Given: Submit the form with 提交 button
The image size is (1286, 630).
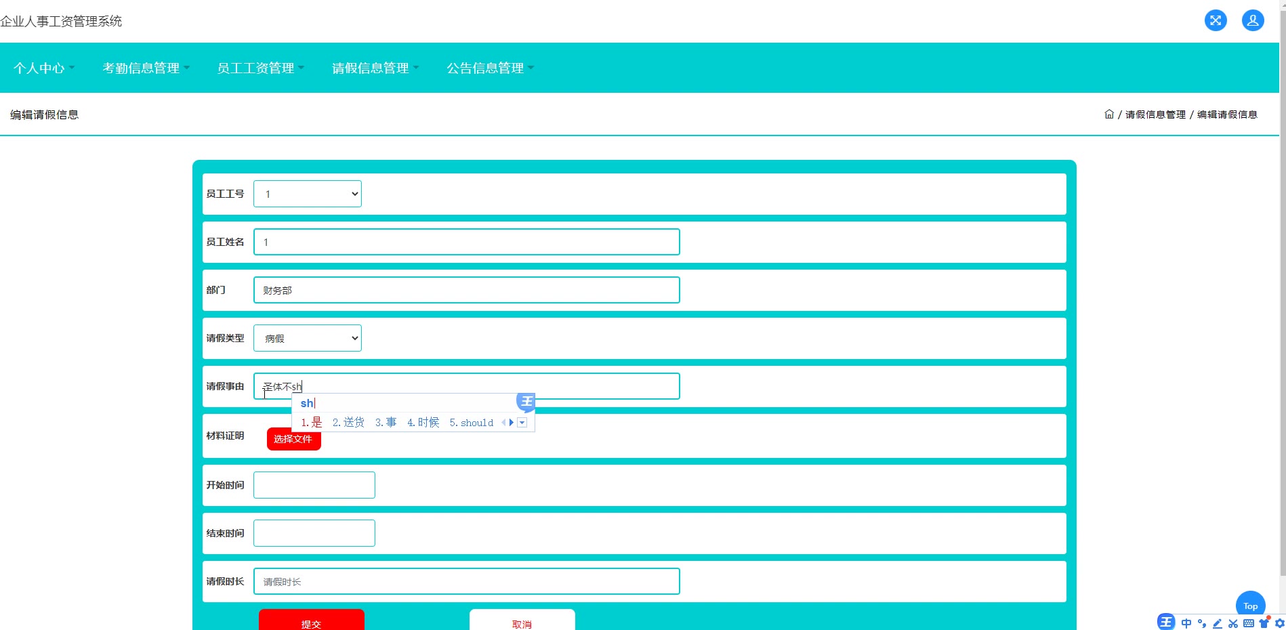Looking at the screenshot, I should 312,620.
